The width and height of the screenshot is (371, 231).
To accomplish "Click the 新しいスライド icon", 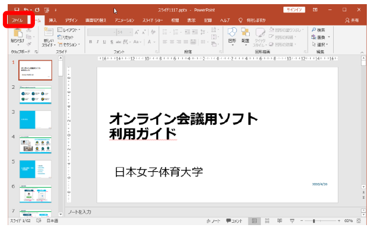I will coord(49,32).
